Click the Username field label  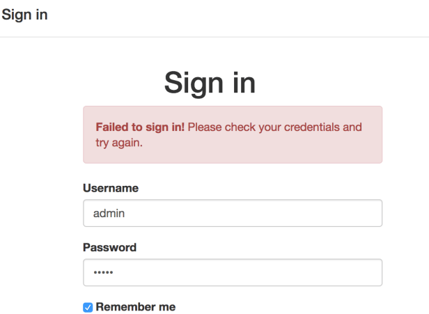111,188
